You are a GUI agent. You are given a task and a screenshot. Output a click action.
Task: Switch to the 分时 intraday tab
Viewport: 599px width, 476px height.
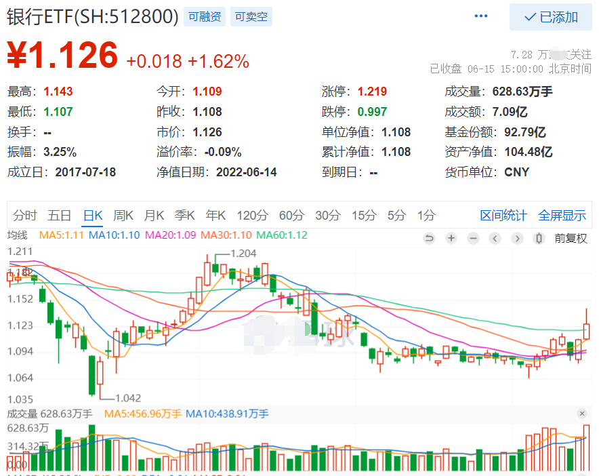25,215
